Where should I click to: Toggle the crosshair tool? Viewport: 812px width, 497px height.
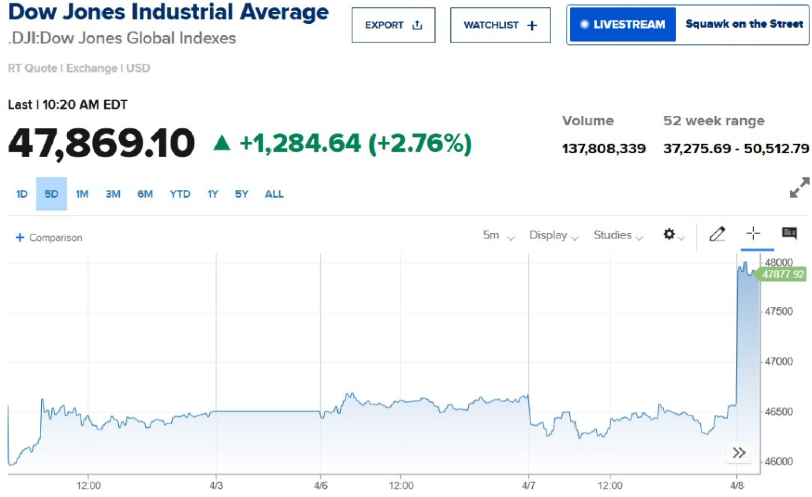pyautogui.click(x=753, y=233)
